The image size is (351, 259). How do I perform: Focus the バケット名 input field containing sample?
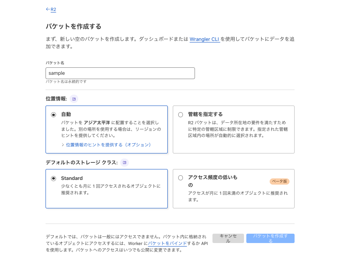(x=120, y=73)
